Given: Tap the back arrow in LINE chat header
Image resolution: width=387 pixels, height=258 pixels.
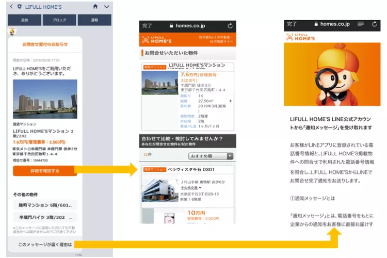Looking at the screenshot, I should 11,7.
